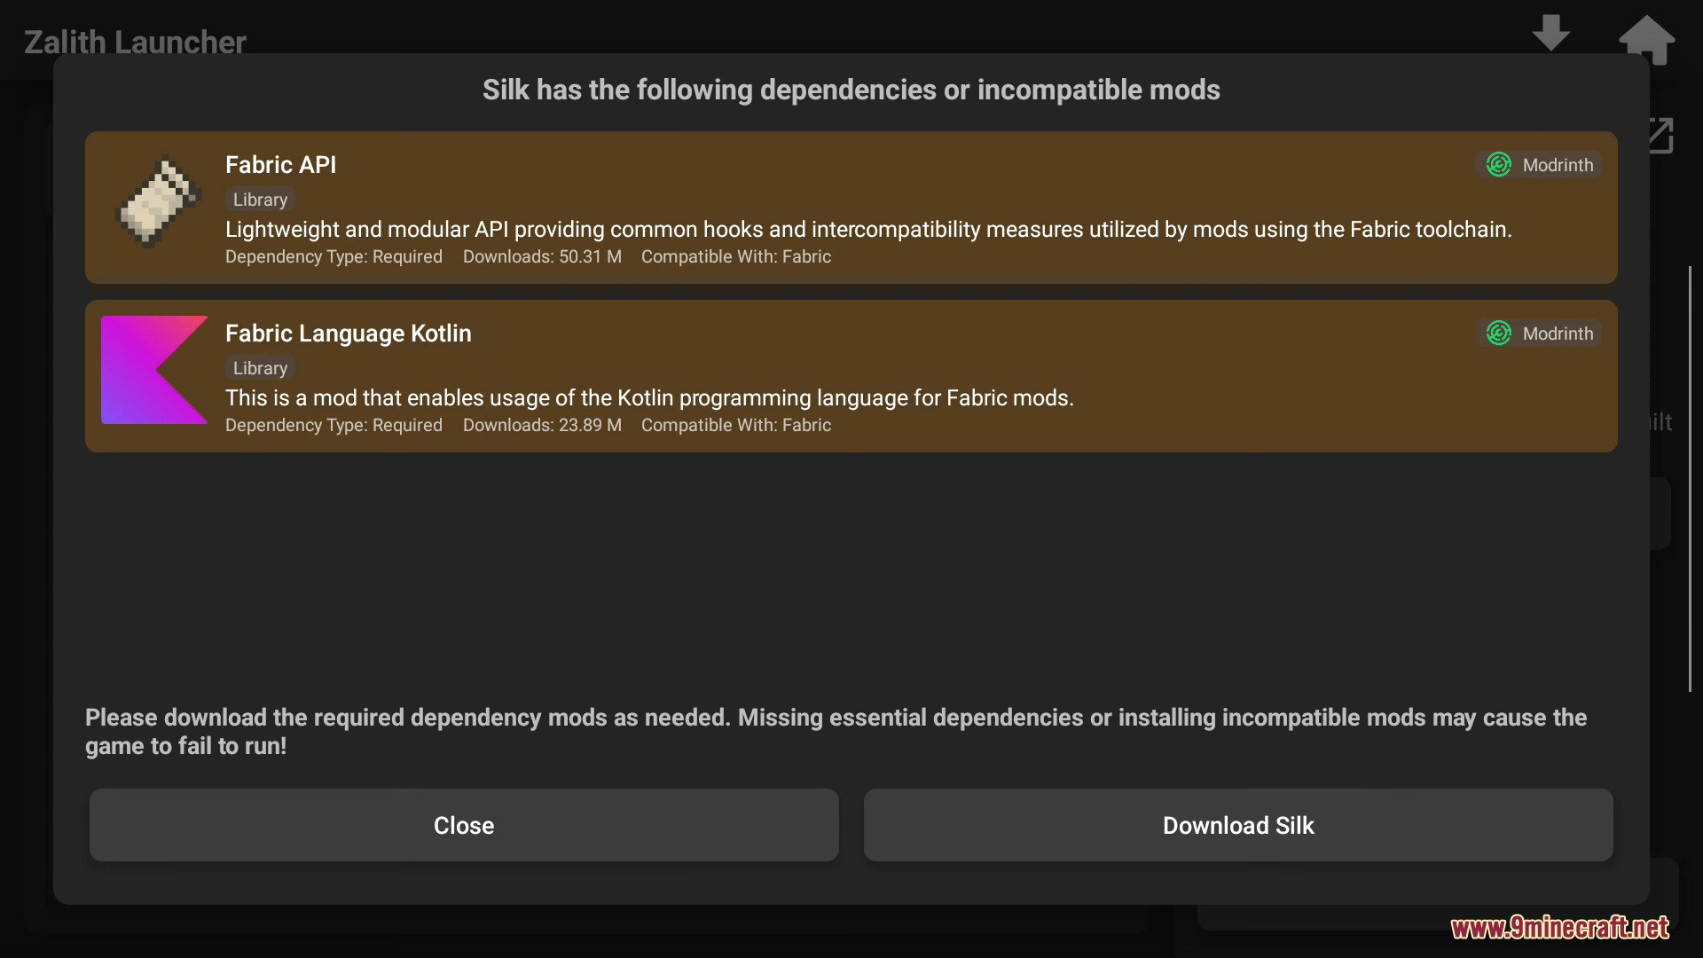Open external link icon behind the dialog
Viewport: 1703px width, 958px height.
(1660, 136)
